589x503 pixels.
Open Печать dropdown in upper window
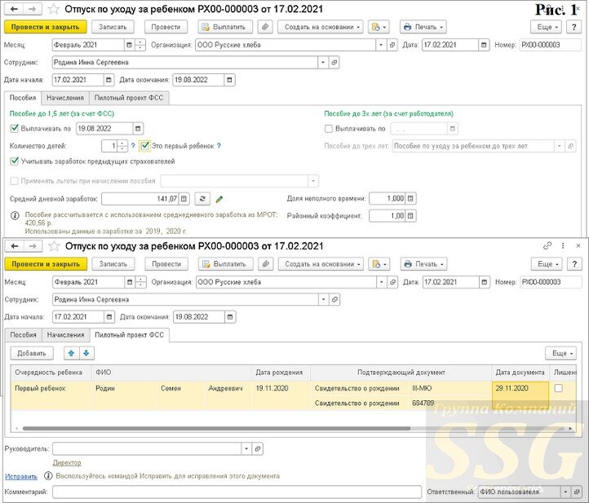click(423, 27)
